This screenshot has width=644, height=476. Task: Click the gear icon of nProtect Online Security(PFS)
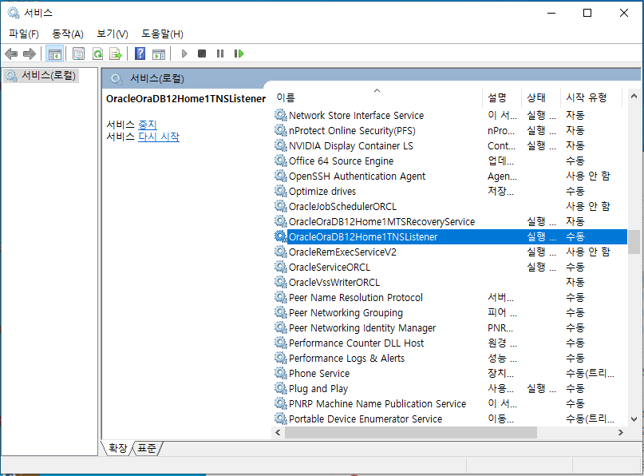[x=281, y=130]
